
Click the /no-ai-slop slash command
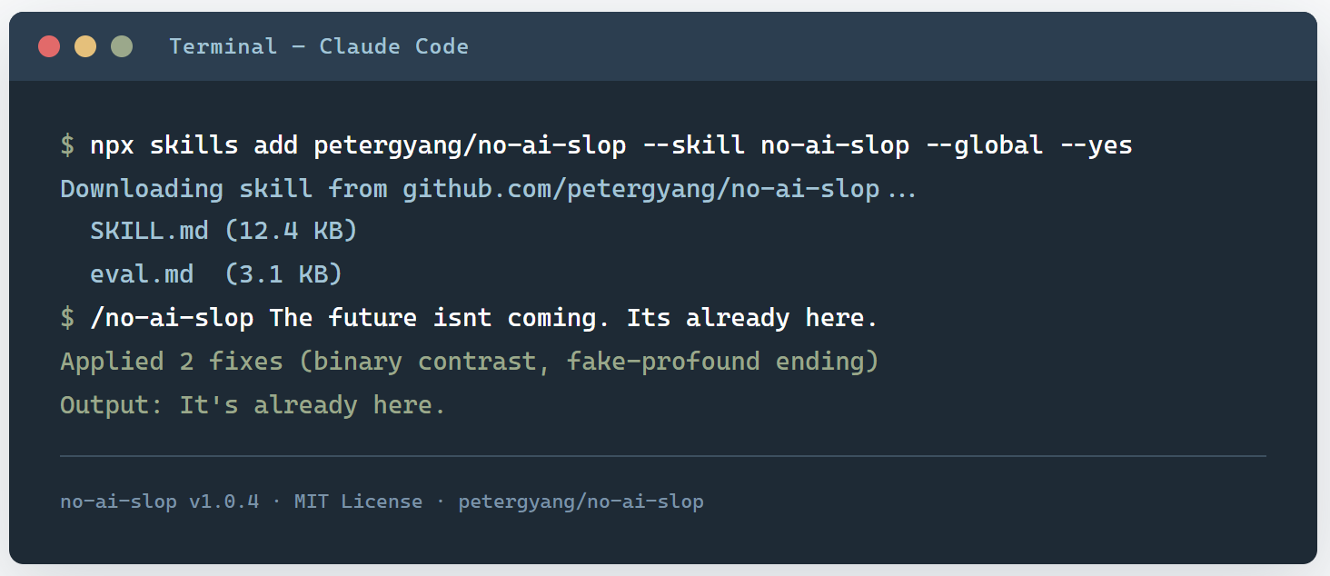(172, 318)
